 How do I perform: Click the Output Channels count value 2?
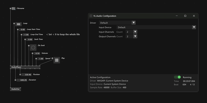129,36
